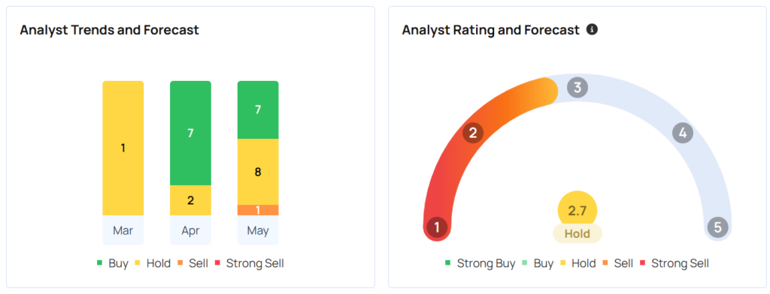Select the Apr month label
The width and height of the screenshot is (770, 294).
[190, 230]
